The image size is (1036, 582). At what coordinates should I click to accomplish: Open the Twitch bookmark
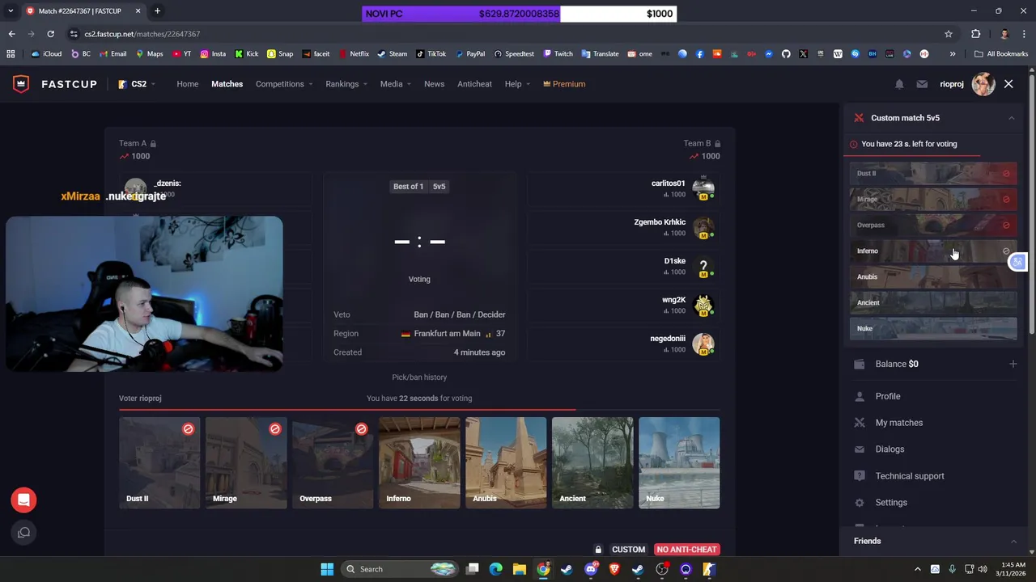[558, 54]
